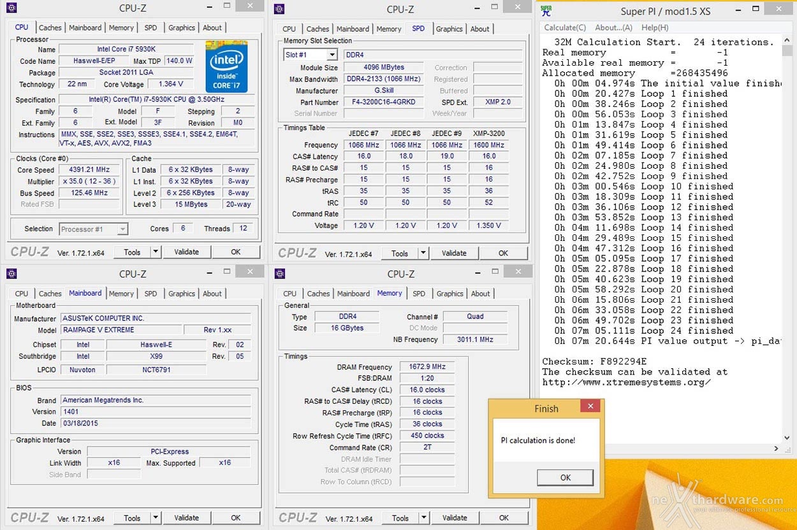Screen dimensions: 797x530
Task: Open the Processor #1 selection dropdown
Action: pyautogui.click(x=123, y=229)
